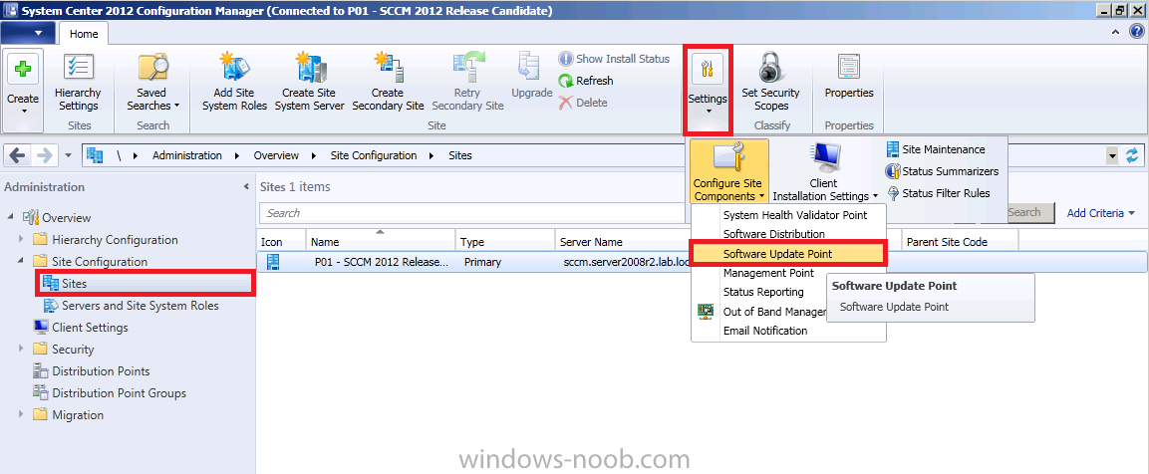1149x474 pixels.
Task: Click Create Site System Server
Action: (309, 82)
